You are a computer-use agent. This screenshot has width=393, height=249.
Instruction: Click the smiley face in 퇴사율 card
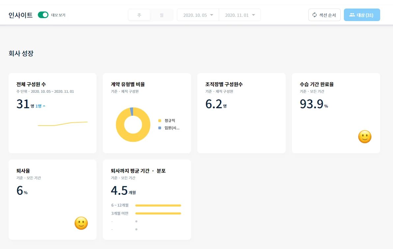(81, 223)
